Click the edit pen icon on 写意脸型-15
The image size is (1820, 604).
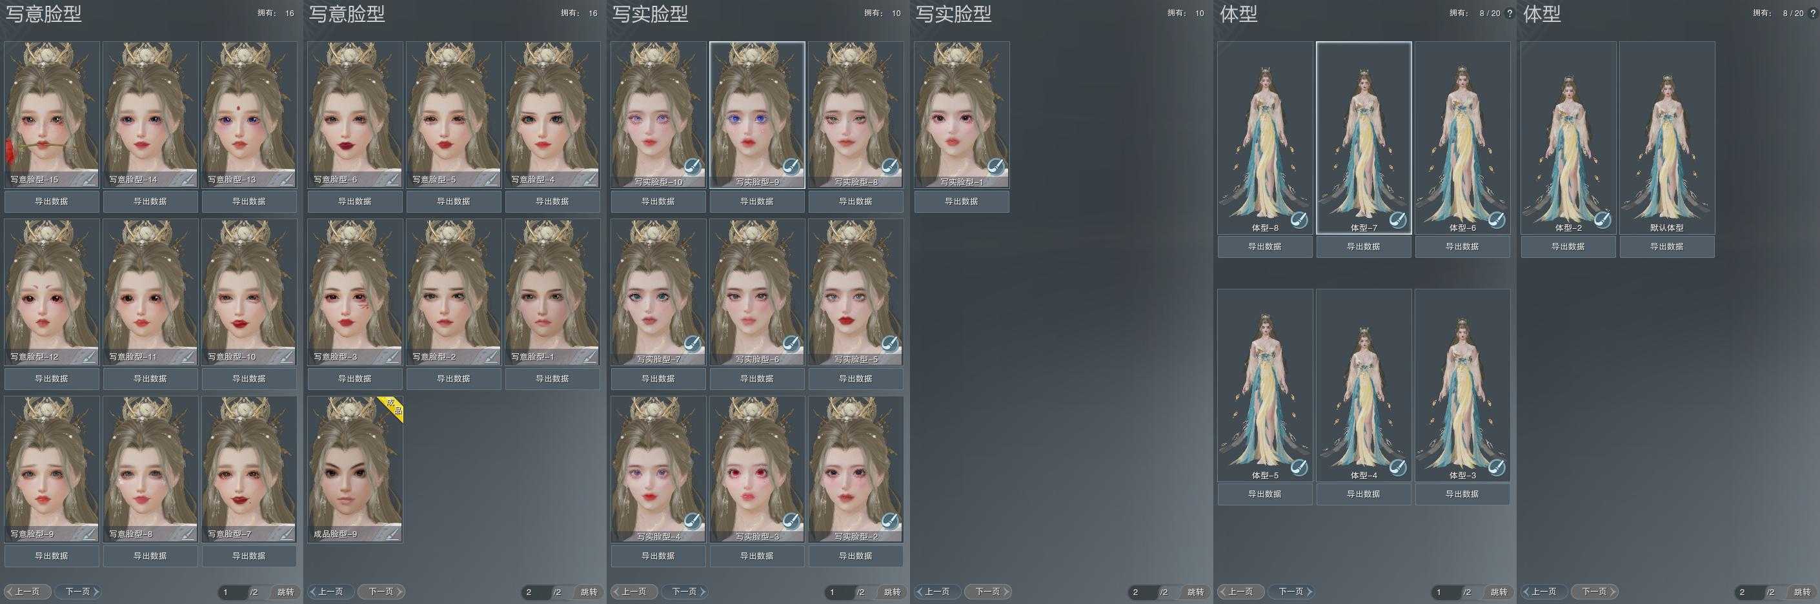pos(88,179)
